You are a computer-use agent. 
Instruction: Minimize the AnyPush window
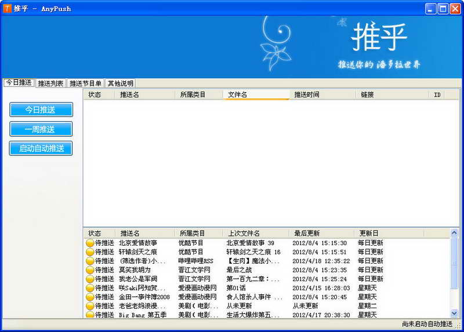pos(430,9)
